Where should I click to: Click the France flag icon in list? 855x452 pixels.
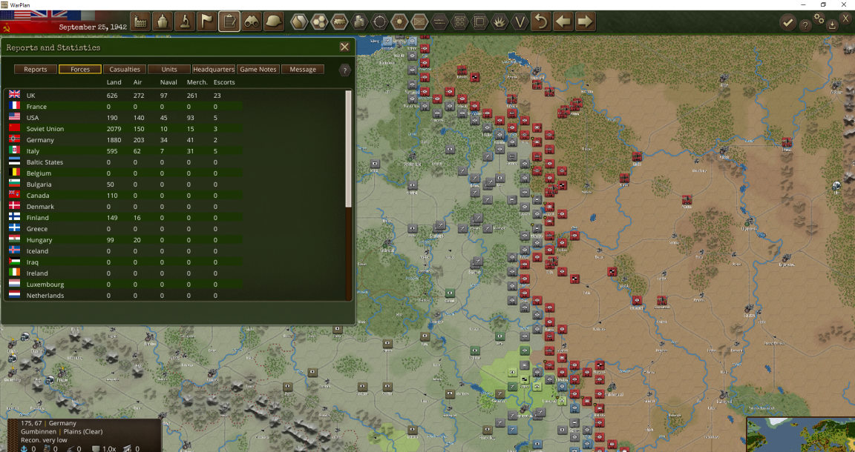click(15, 106)
